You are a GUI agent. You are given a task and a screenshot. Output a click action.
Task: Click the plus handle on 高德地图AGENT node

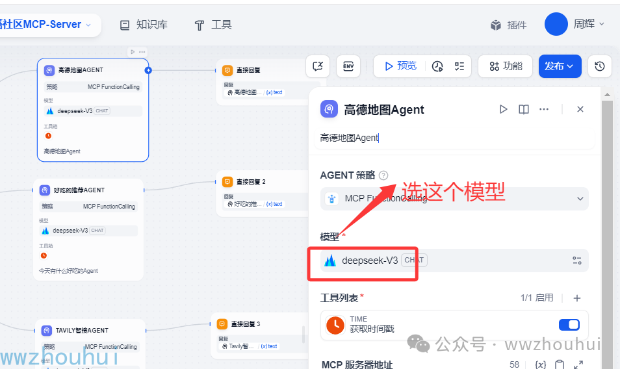[x=148, y=70]
